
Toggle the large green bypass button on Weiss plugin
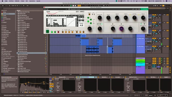tap(47, 32)
